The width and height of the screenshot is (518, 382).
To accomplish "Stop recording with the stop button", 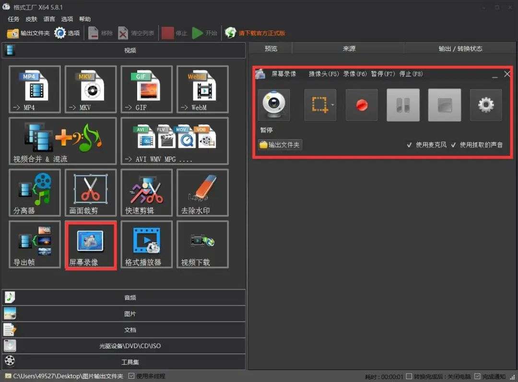I will (444, 105).
